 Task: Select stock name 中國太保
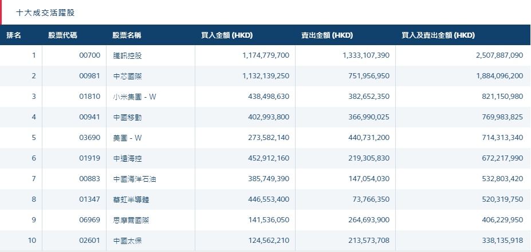[127, 241]
